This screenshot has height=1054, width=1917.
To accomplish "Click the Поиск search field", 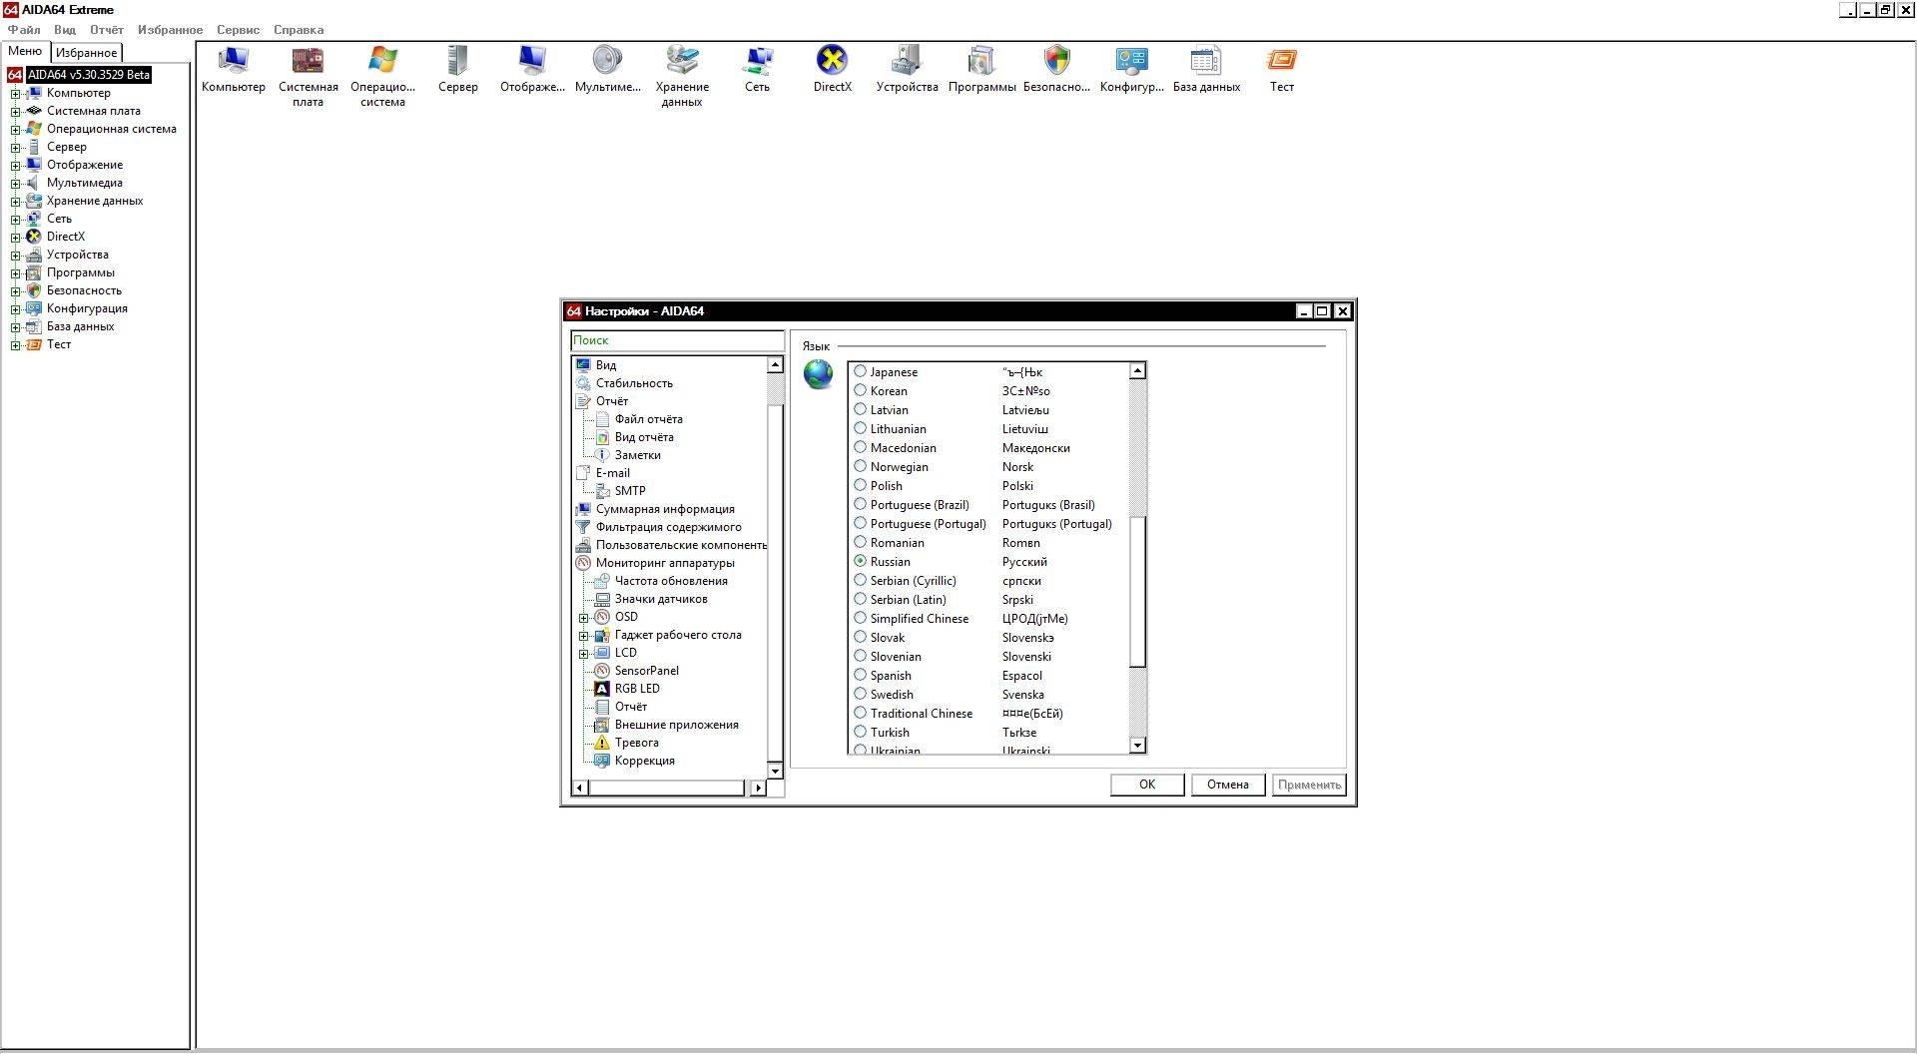I will 677,340.
